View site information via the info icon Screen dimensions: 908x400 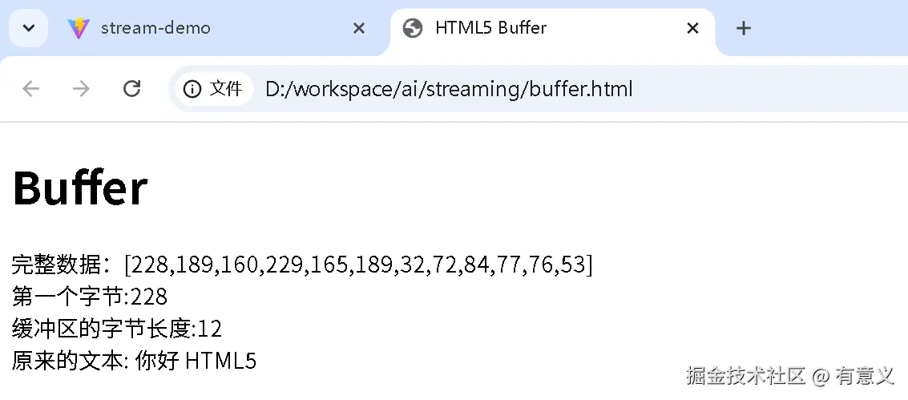tap(192, 88)
